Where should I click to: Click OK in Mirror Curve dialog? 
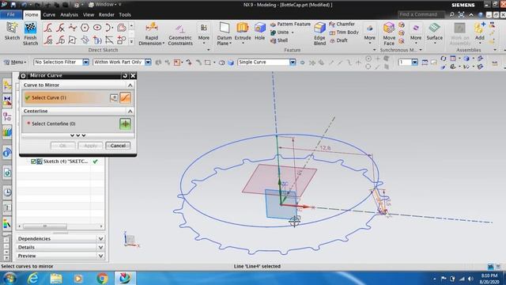63,146
